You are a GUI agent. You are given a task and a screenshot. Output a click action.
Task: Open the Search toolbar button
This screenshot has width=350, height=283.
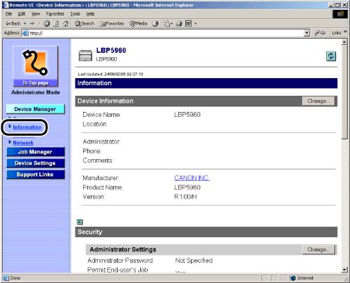(x=85, y=23)
